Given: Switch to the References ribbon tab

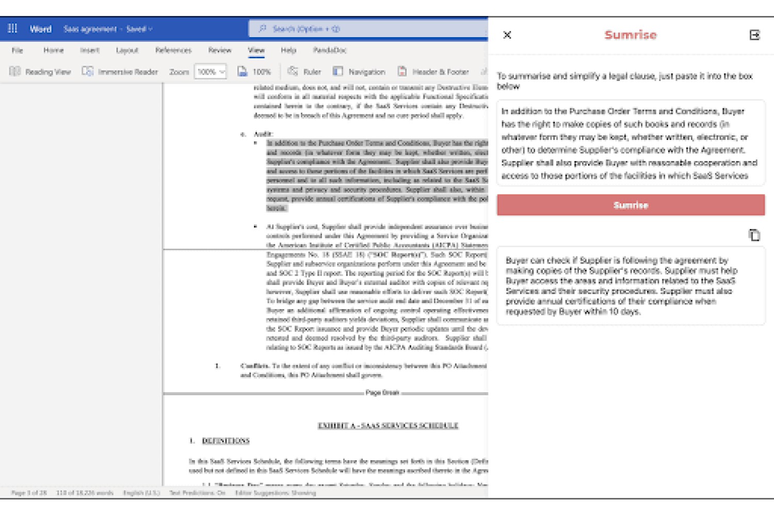Looking at the screenshot, I should [x=173, y=50].
